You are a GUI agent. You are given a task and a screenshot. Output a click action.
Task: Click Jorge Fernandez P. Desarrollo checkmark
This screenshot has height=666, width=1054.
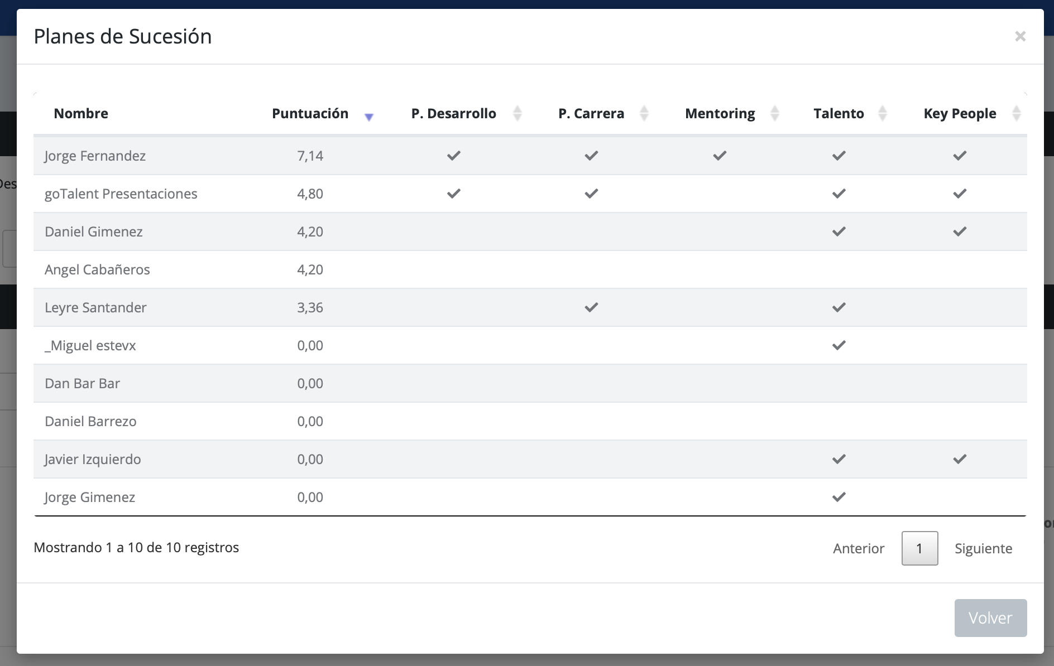click(454, 156)
